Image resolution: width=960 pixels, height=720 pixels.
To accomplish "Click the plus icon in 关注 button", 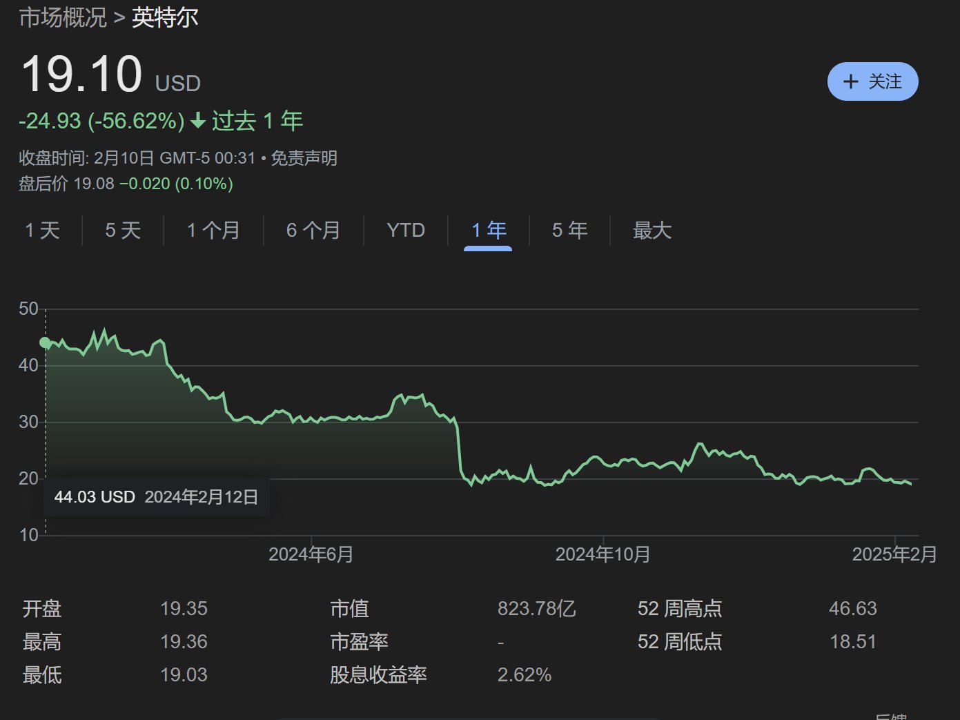I will pyautogui.click(x=851, y=81).
